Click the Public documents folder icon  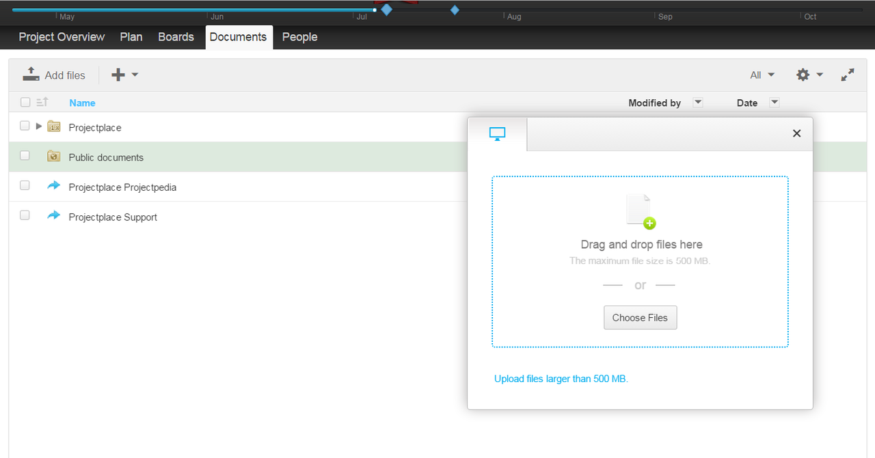tap(54, 157)
